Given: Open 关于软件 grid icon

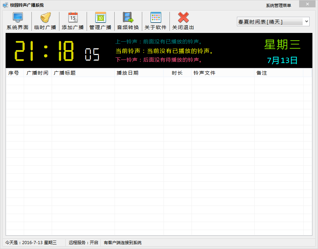Looking at the screenshot, I should tap(156, 18).
